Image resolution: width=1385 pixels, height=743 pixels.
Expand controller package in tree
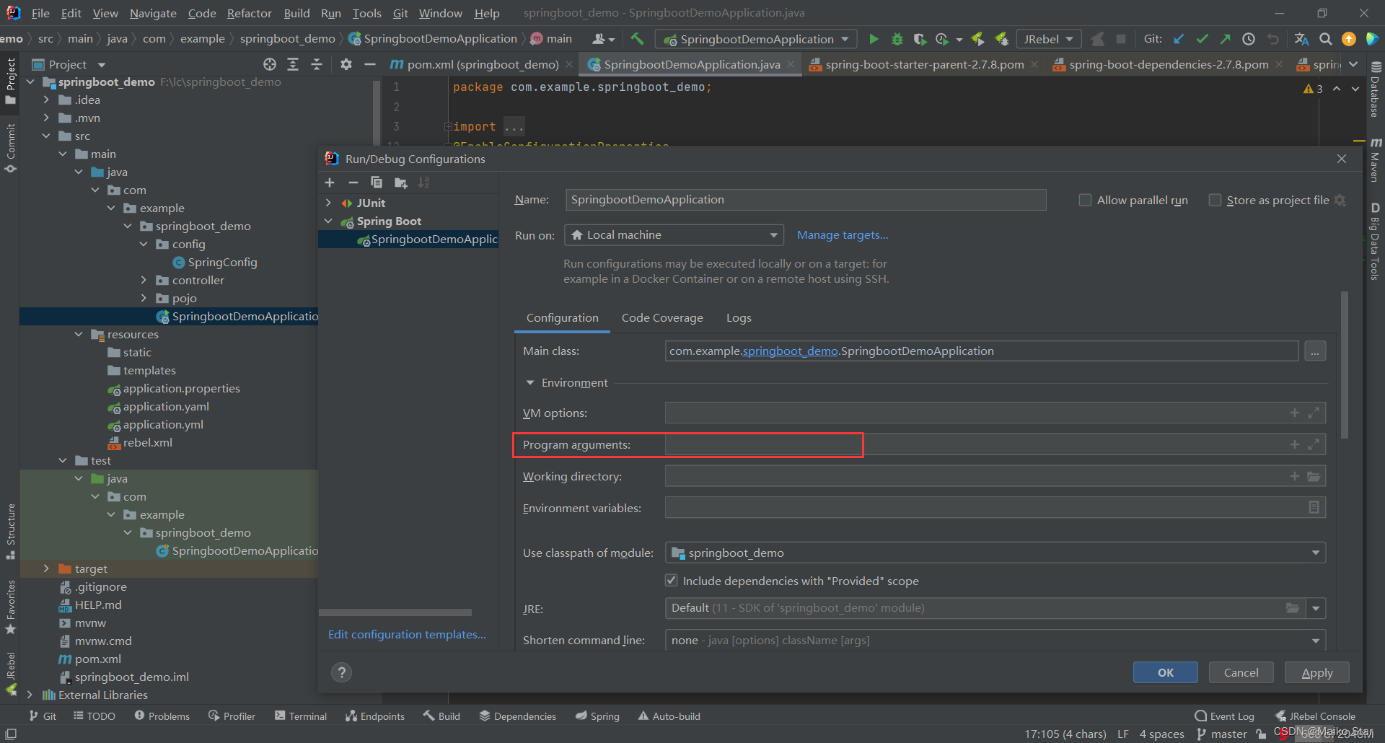tap(144, 280)
